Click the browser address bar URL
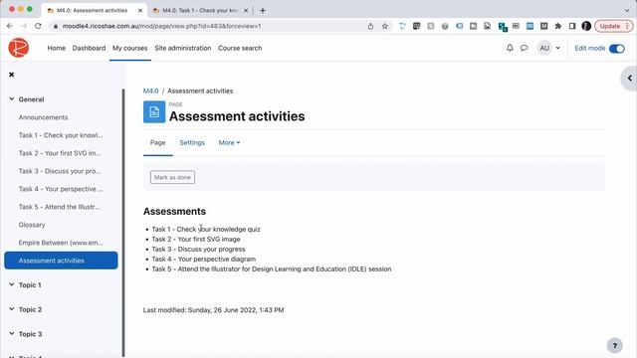Viewport: 637px width, 358px height. (161, 26)
